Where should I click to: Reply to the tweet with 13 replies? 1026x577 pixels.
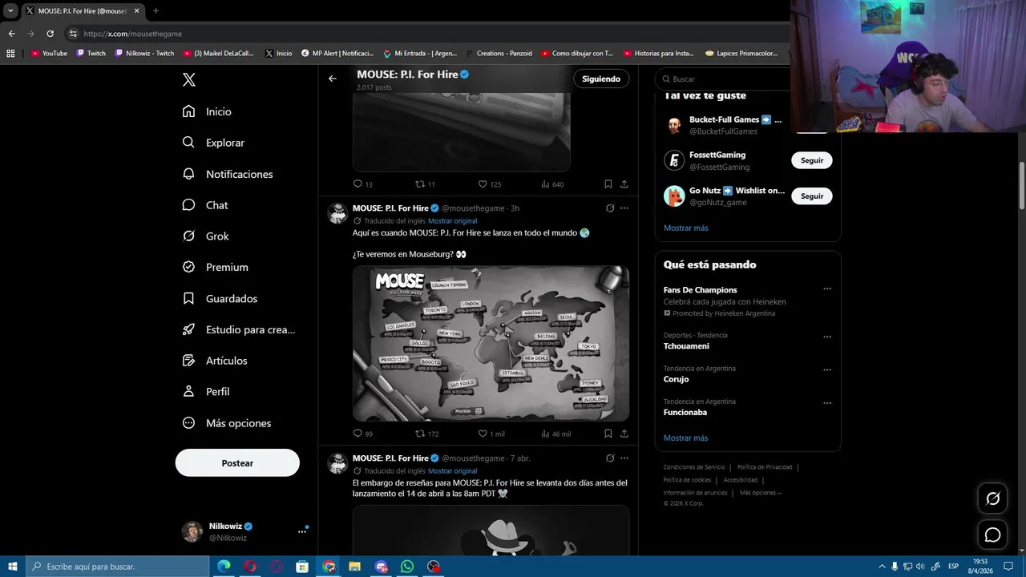pos(358,184)
